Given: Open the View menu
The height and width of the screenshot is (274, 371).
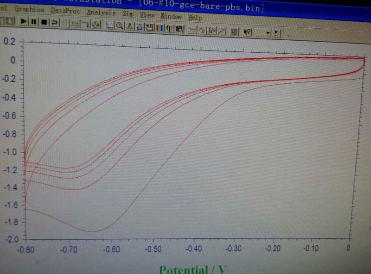Looking at the screenshot, I should coord(147,15).
